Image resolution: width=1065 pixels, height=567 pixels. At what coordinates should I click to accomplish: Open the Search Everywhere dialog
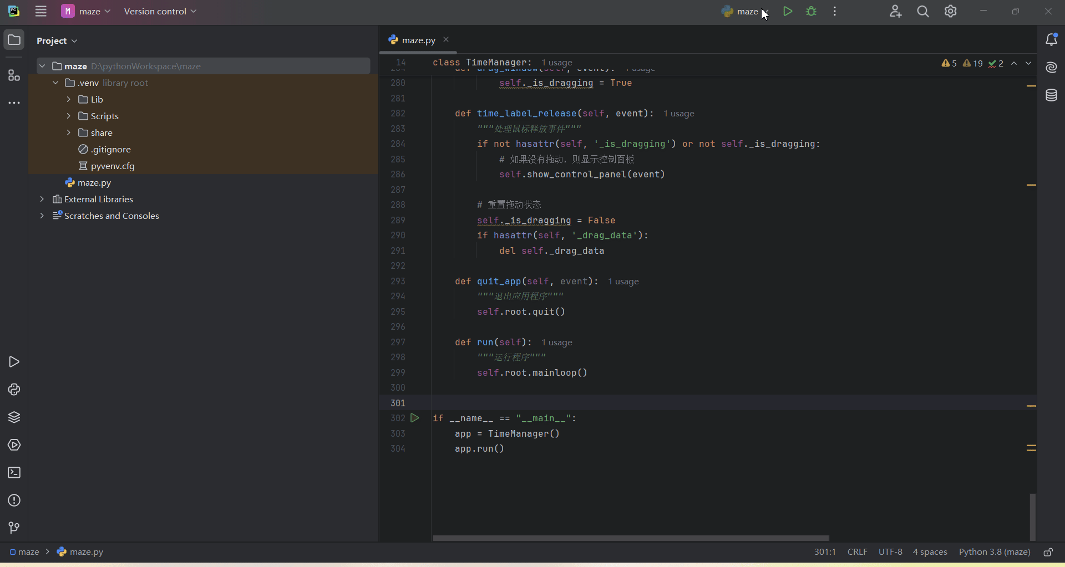(x=923, y=11)
